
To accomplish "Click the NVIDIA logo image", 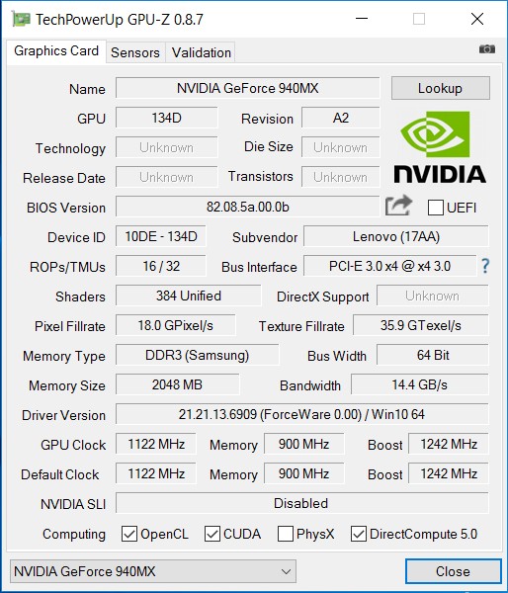I will [x=440, y=147].
